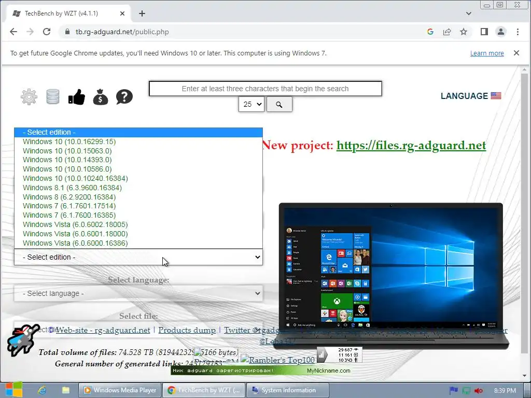The height and width of the screenshot is (398, 531).
Task: Click the visitor counter statistics badge
Action: pos(339,354)
